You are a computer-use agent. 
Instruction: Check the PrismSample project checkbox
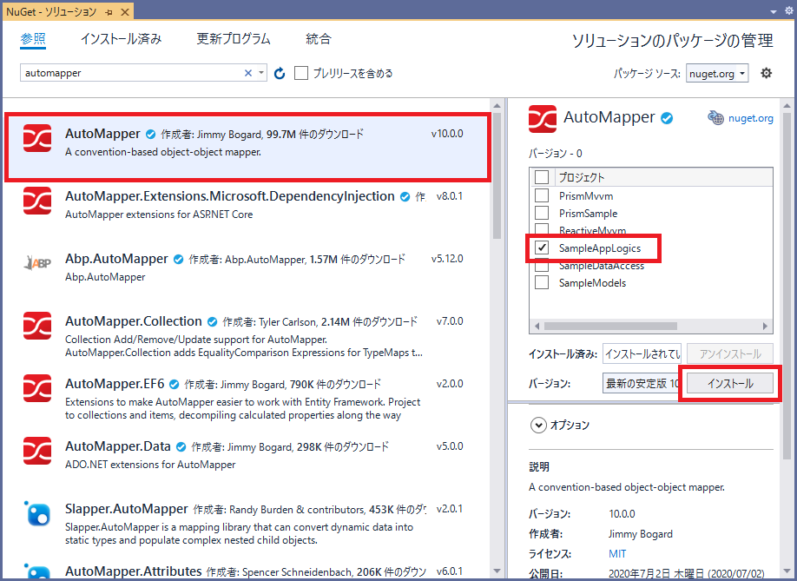point(542,213)
